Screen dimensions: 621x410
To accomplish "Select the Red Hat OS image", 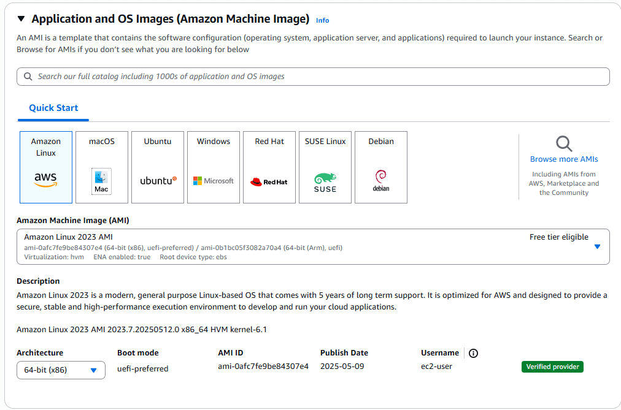I will coord(269,167).
